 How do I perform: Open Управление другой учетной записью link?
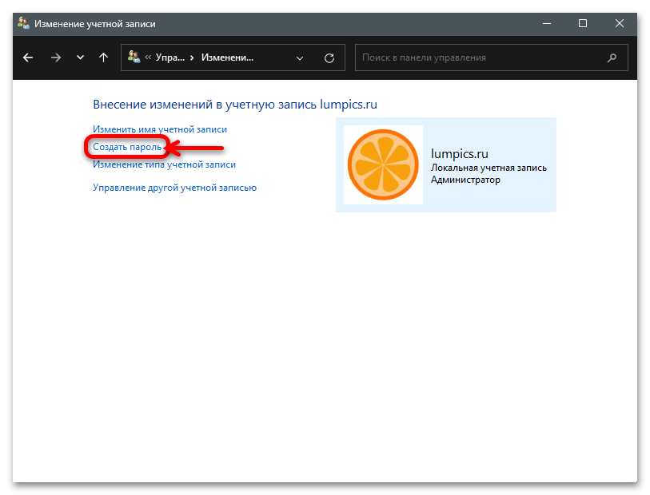[174, 188]
